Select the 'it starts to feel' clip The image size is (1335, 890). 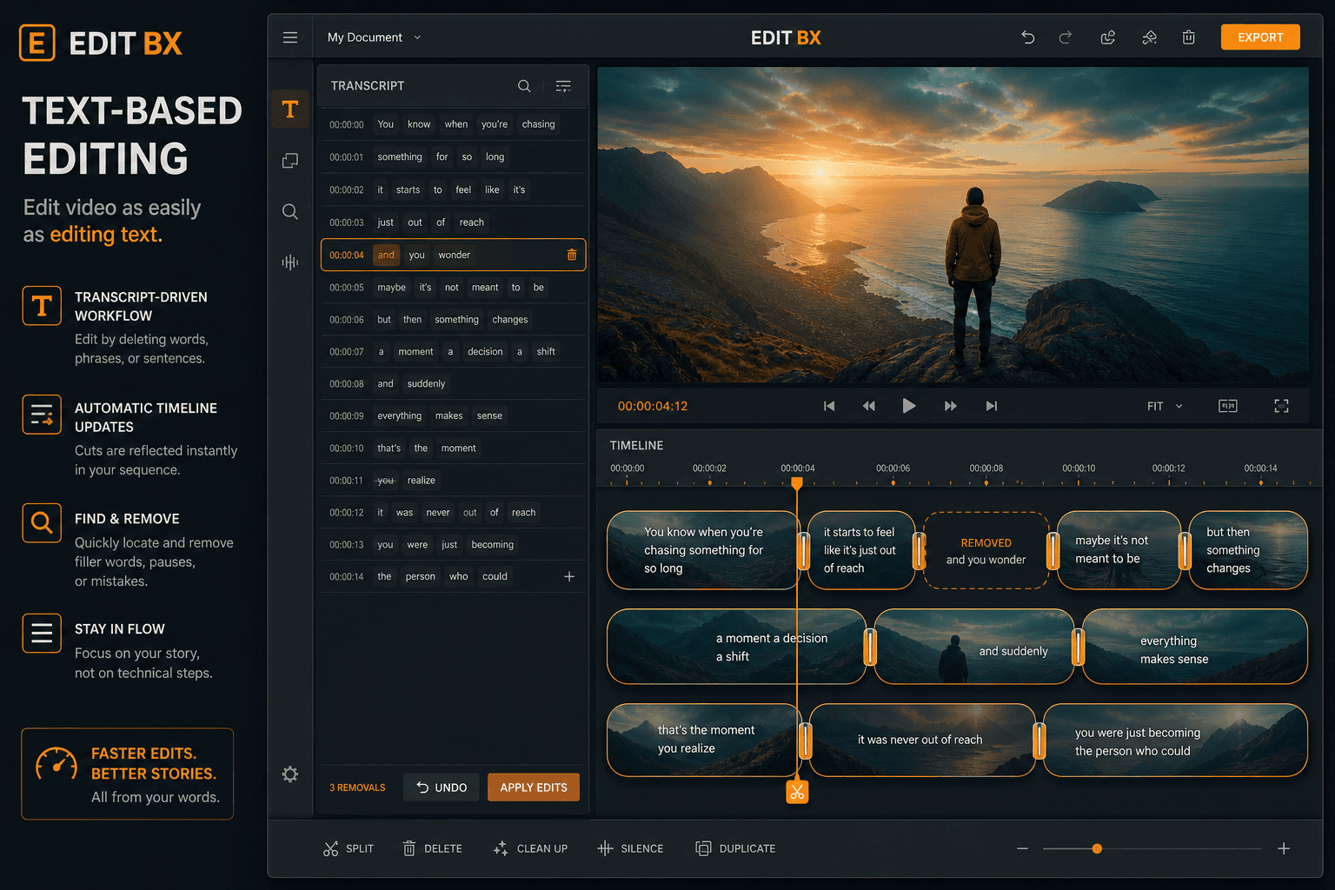pyautogui.click(x=861, y=550)
